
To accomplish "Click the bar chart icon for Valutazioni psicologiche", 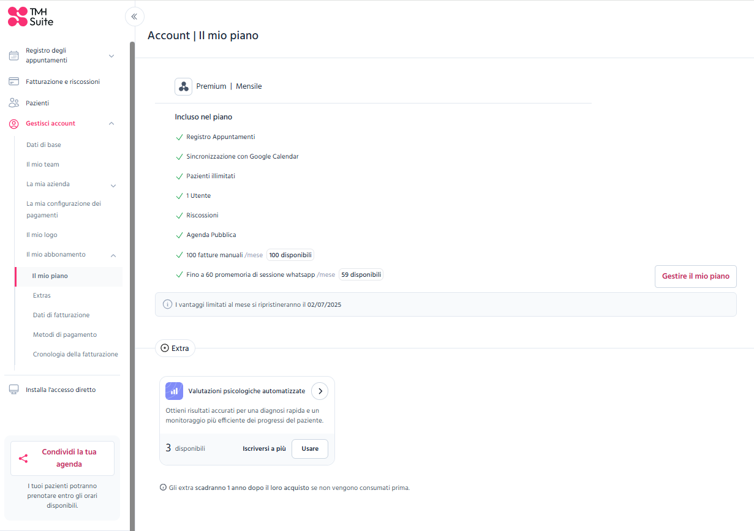I will tap(175, 391).
